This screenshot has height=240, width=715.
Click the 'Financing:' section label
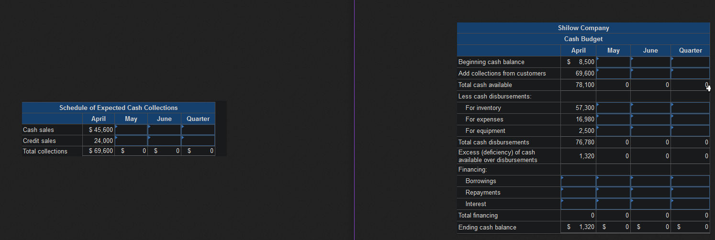pyautogui.click(x=472, y=169)
